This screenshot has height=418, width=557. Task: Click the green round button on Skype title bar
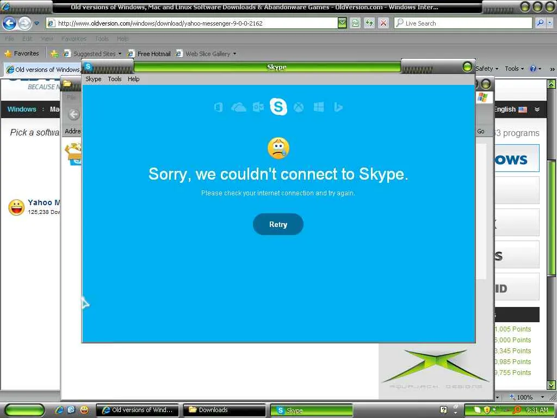coord(467,67)
